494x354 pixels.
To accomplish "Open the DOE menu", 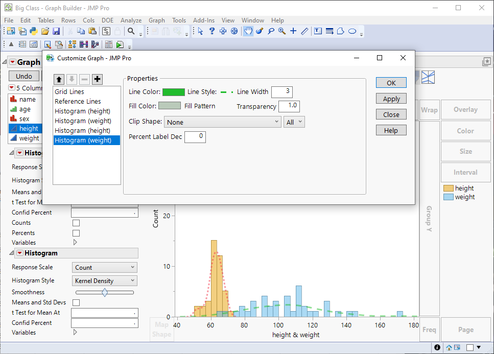I will pos(107,20).
